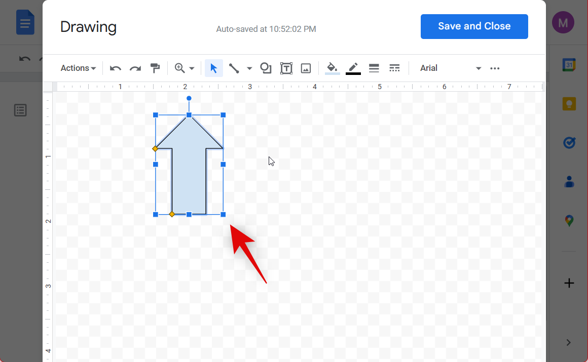The image size is (588, 362).
Task: Show the document outline icon in Docs
Action: (x=20, y=110)
